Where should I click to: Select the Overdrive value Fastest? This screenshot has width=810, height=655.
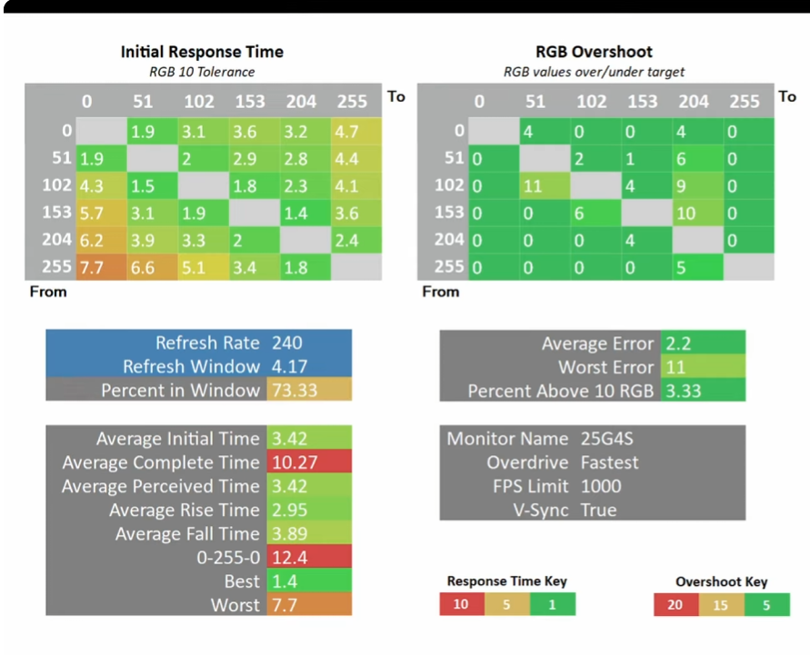click(610, 462)
